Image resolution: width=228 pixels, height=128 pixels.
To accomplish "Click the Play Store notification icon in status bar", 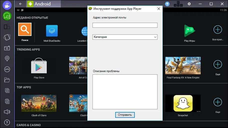I will [x=22, y=10].
